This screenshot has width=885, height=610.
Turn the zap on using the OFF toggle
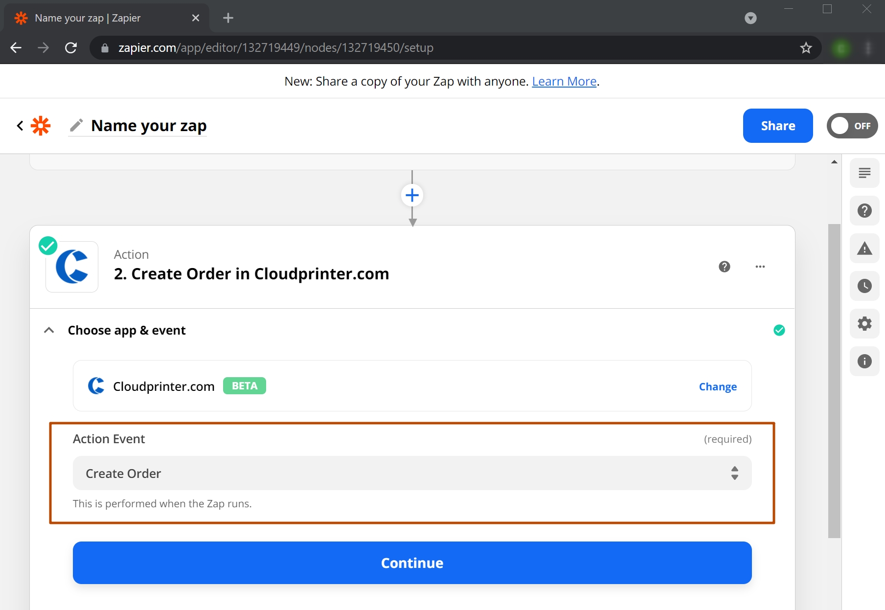click(852, 126)
